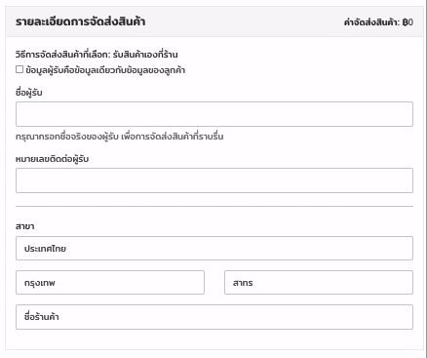
Task: Click the หมายเลขติดต่อผู้รับ label
Action: tap(52, 159)
